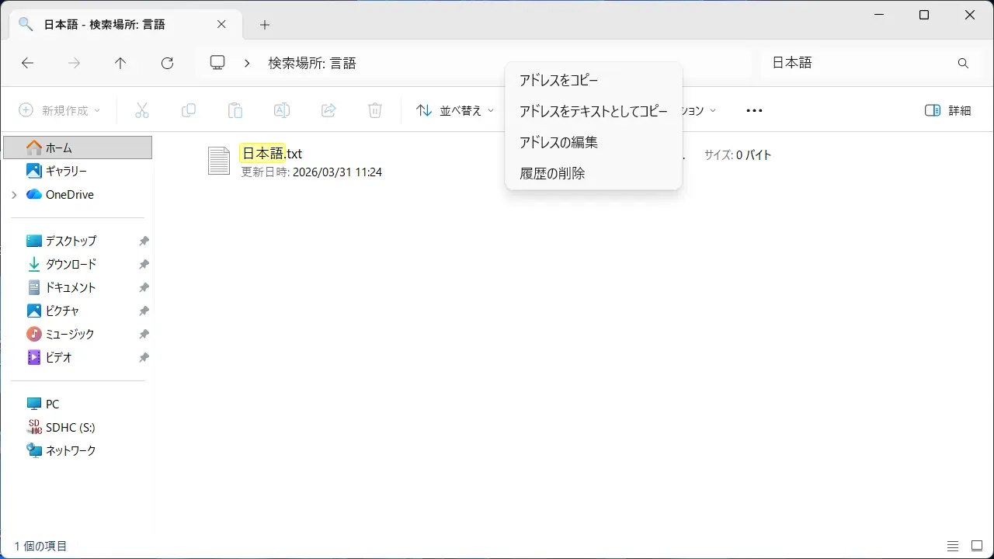994x559 pixels.
Task: Select the 日本語.txt file result
Action: point(272,154)
